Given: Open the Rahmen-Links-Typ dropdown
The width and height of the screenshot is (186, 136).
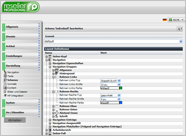Looking at the screenshot, I should (119, 81).
